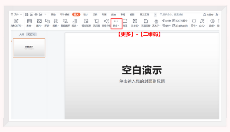
Task: Switch to the 设计 ribbon tab
Action: coord(86,14)
